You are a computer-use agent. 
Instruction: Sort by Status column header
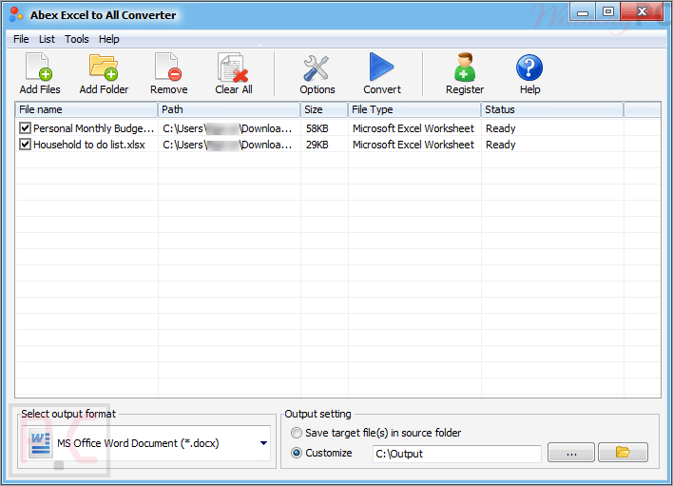click(x=552, y=109)
